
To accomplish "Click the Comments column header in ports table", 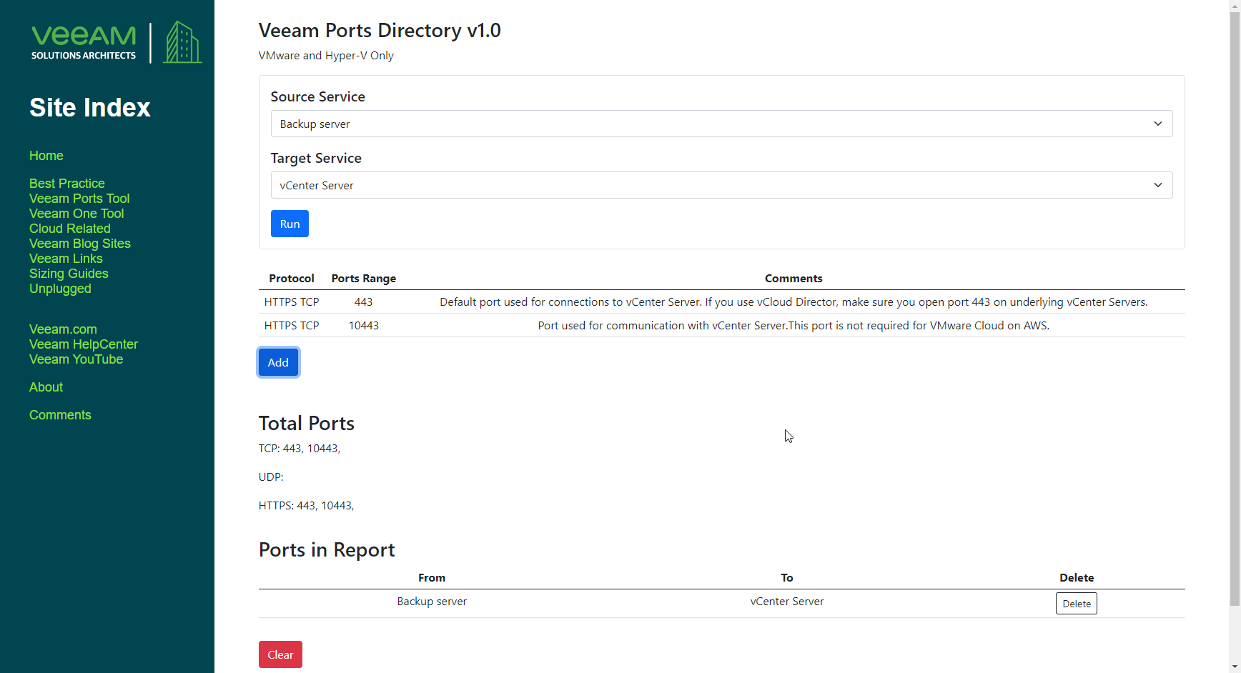I will tap(793, 279).
